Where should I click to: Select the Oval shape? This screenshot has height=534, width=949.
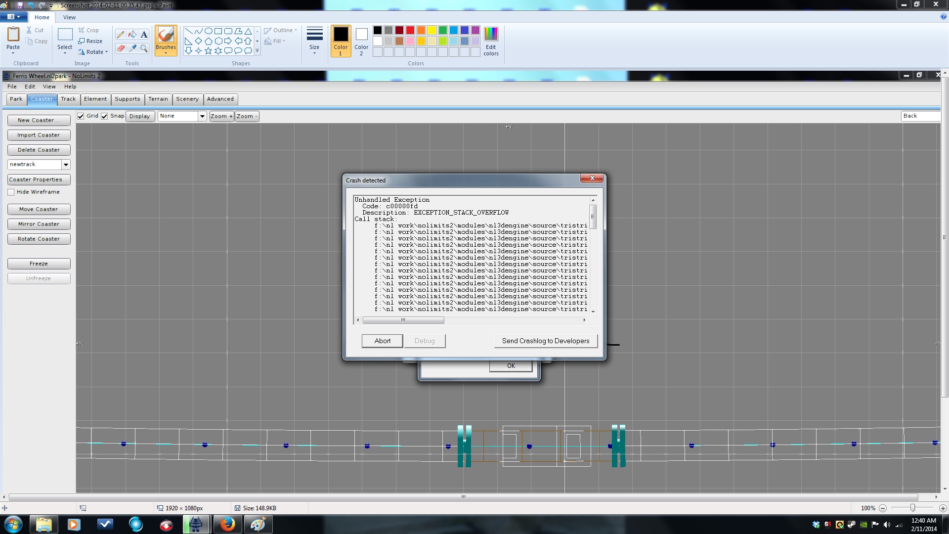click(x=208, y=31)
